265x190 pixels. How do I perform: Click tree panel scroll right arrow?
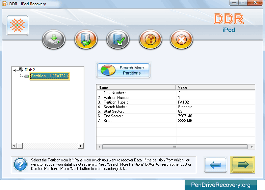coord(81,146)
